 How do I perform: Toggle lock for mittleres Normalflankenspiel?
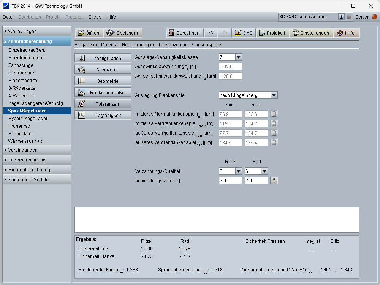click(x=274, y=114)
